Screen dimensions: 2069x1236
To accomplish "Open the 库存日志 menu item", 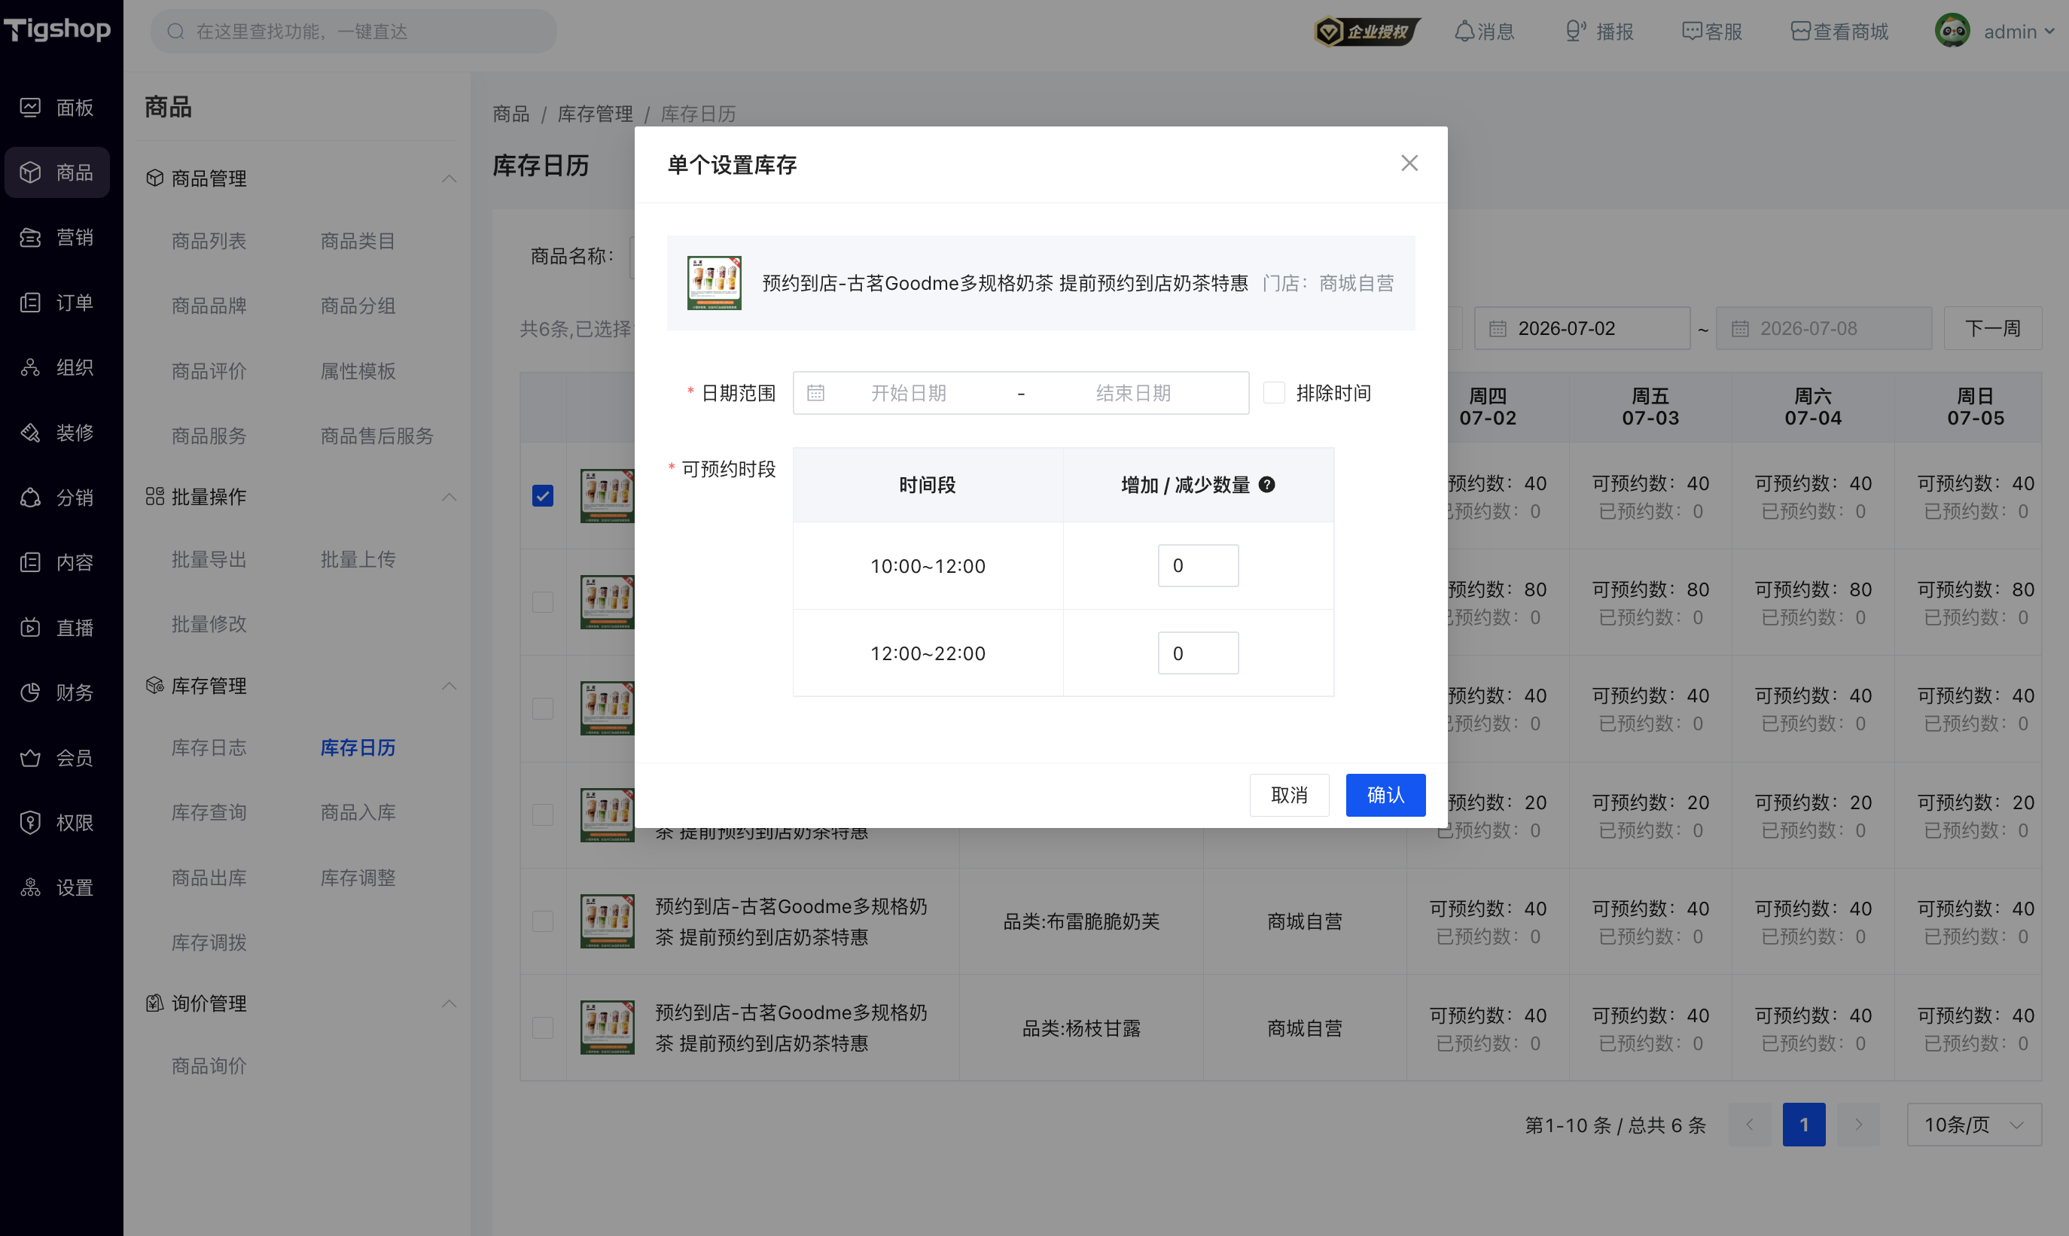I will click(x=209, y=747).
